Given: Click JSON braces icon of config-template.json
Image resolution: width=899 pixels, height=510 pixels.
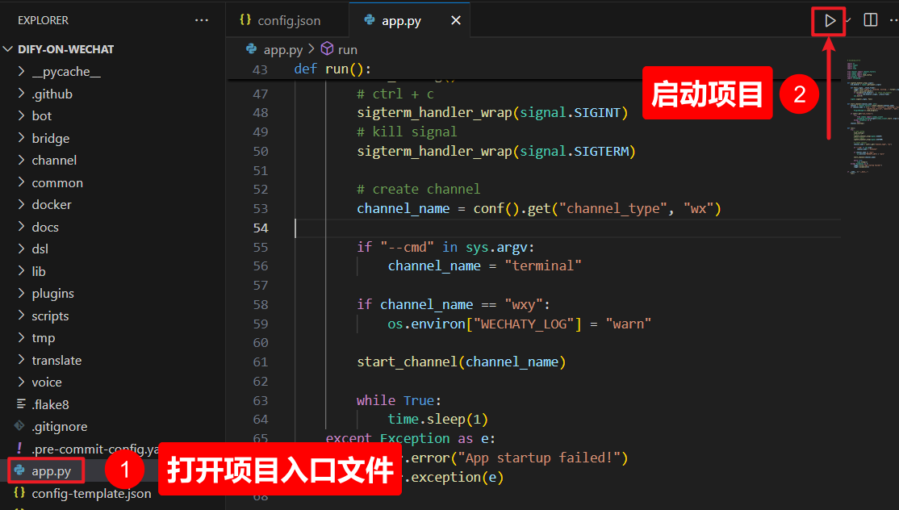Looking at the screenshot, I should pos(19,493).
